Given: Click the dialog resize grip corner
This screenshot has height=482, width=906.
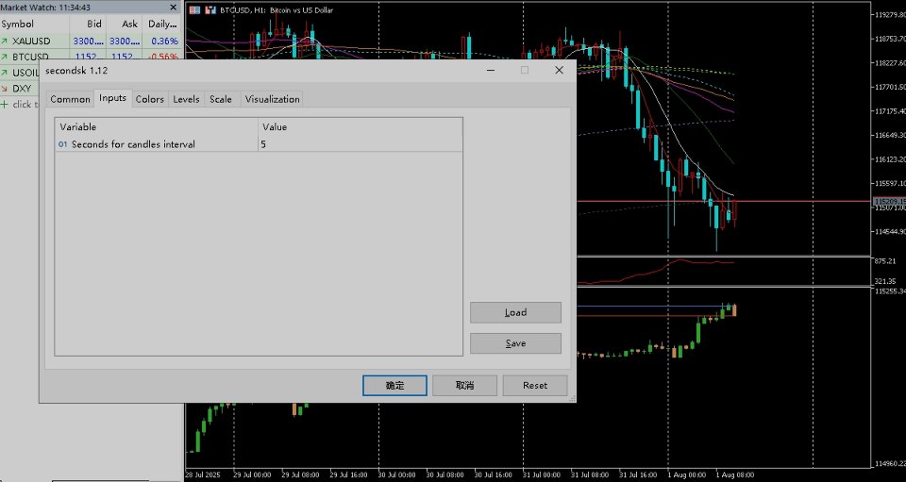Looking at the screenshot, I should point(572,398).
